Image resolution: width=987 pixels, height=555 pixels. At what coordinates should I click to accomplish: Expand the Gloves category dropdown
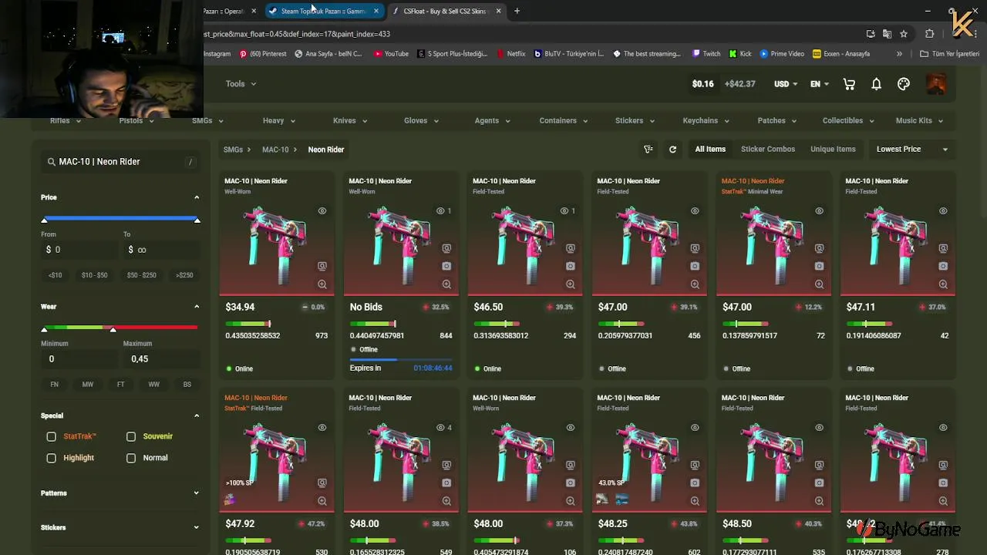click(421, 121)
